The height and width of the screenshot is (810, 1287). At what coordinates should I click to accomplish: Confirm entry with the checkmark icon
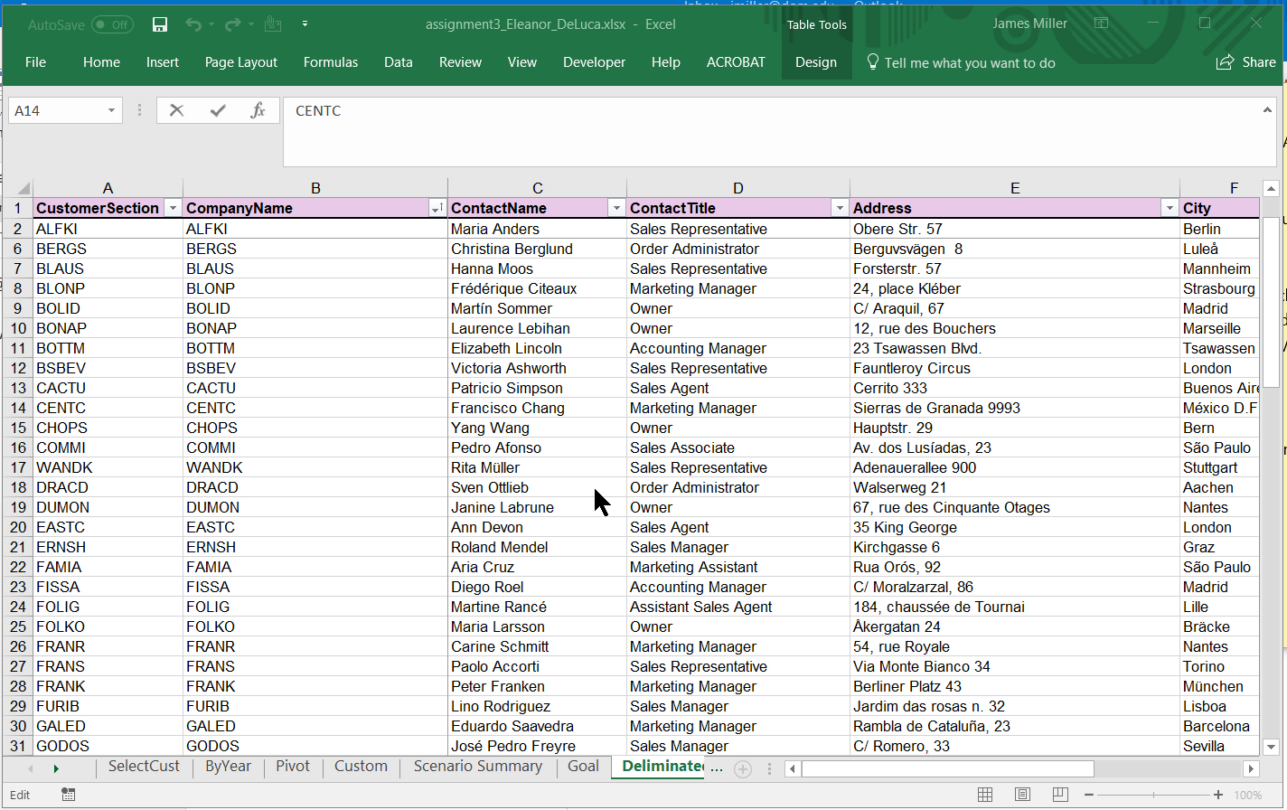pos(218,110)
